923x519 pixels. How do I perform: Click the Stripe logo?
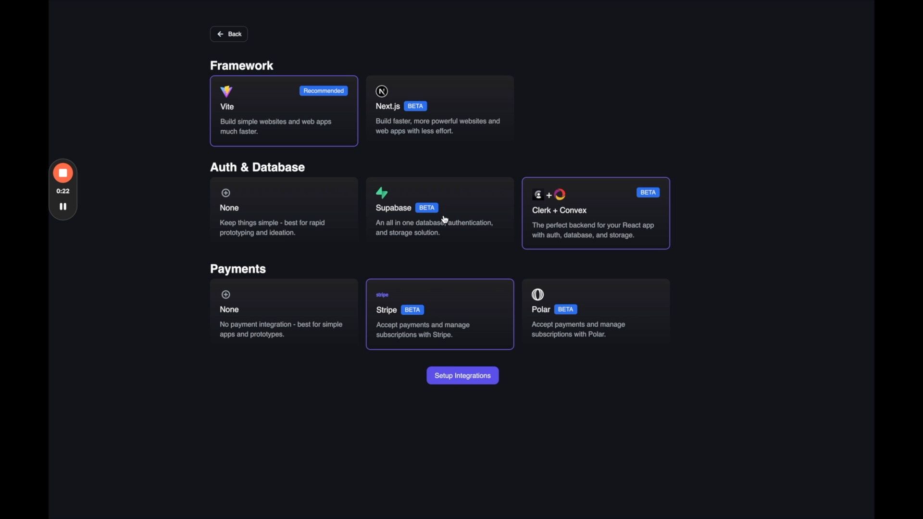click(382, 295)
